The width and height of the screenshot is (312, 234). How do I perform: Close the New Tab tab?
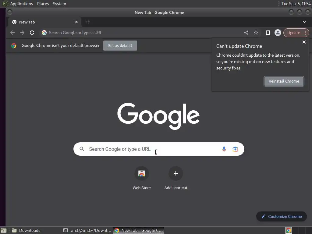(76, 22)
